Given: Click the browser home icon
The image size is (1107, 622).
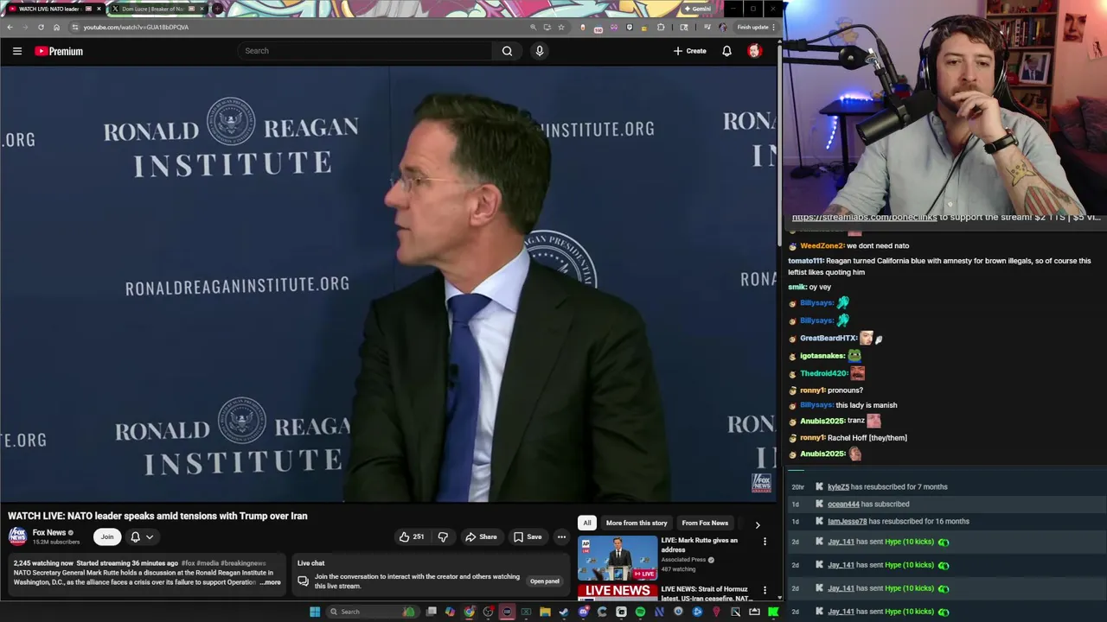Looking at the screenshot, I should [56, 27].
